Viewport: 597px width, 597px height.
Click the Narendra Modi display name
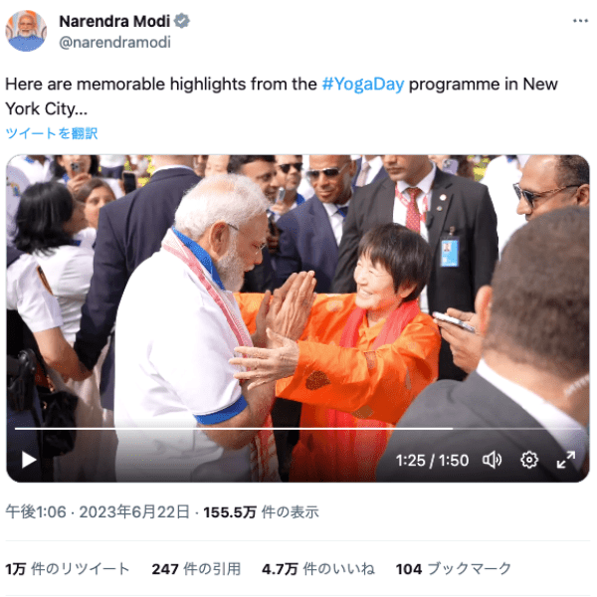point(114,21)
